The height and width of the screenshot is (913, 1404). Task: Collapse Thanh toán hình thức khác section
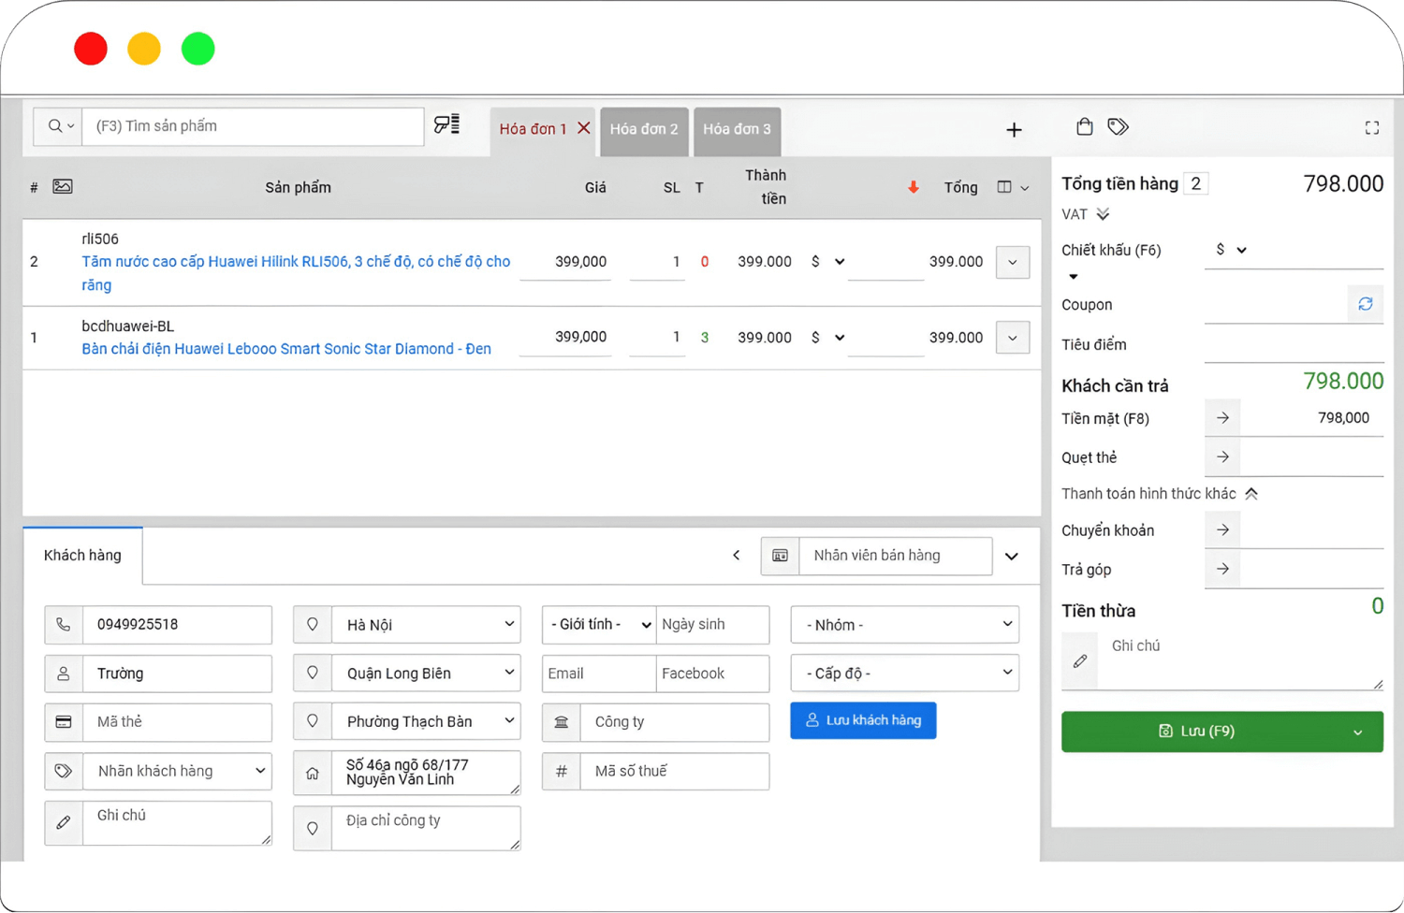click(x=1251, y=494)
